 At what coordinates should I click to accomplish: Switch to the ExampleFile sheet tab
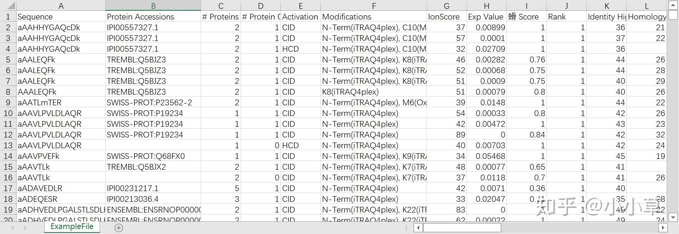tap(72, 227)
